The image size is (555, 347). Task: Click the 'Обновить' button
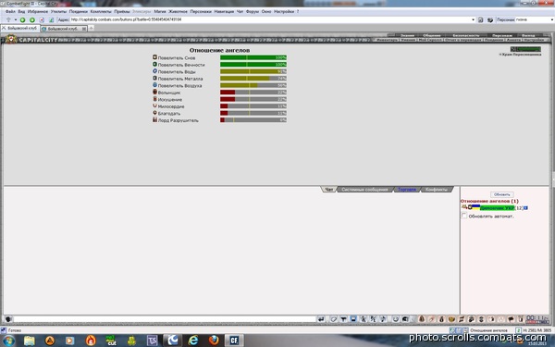point(502,194)
